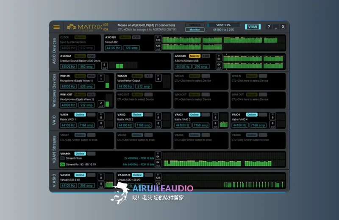Select ASIO128 in 128 channel box
The image size is (339, 220).
[158, 39]
